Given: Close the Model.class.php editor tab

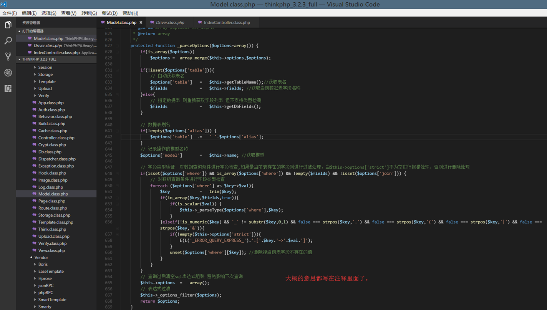Looking at the screenshot, I should (141, 23).
